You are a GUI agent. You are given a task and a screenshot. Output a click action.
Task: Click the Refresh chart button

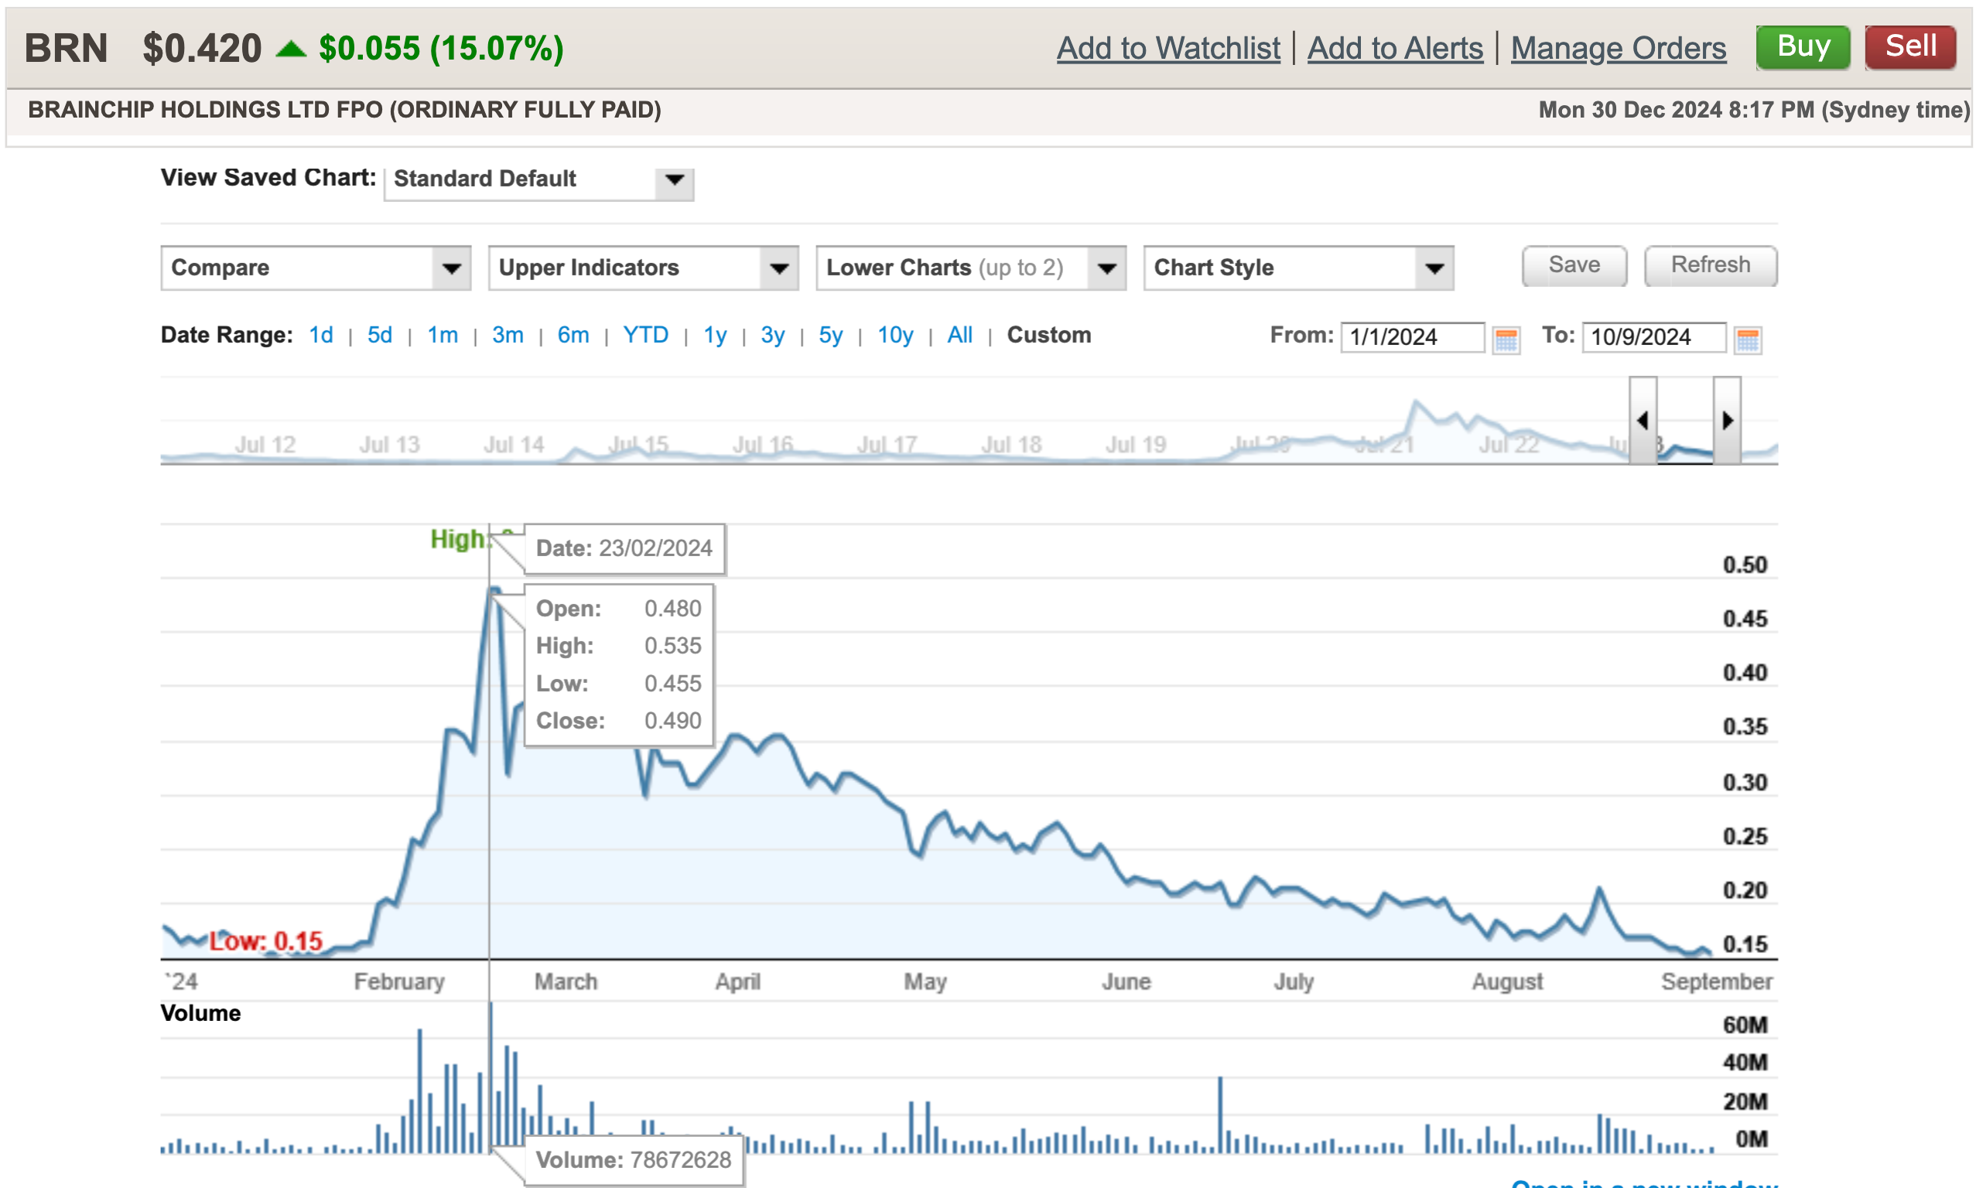pyautogui.click(x=1709, y=265)
